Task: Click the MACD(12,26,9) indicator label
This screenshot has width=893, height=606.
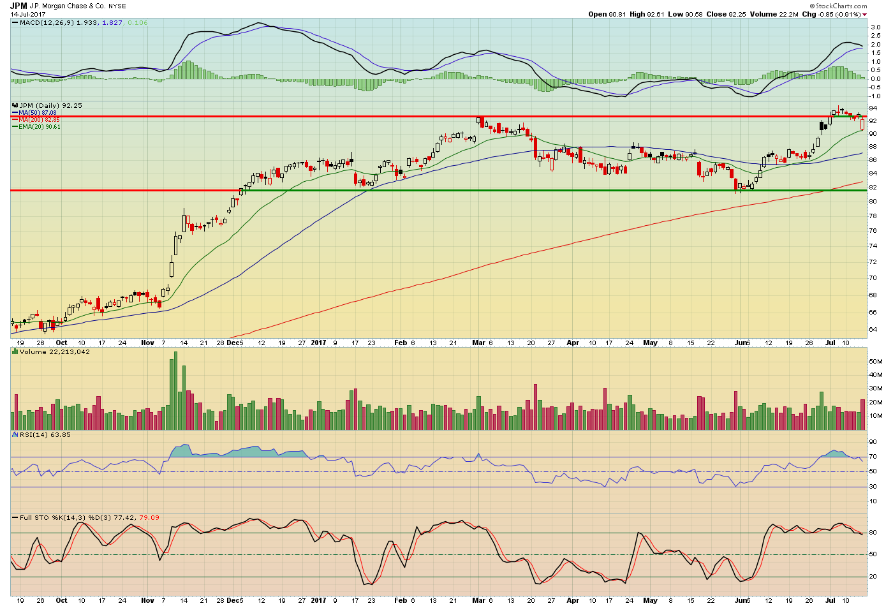Action: click(47, 22)
